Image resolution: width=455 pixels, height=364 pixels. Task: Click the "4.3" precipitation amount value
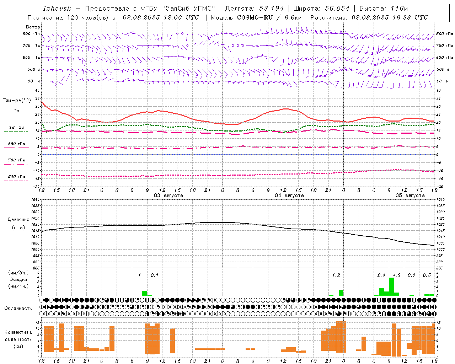396,275
